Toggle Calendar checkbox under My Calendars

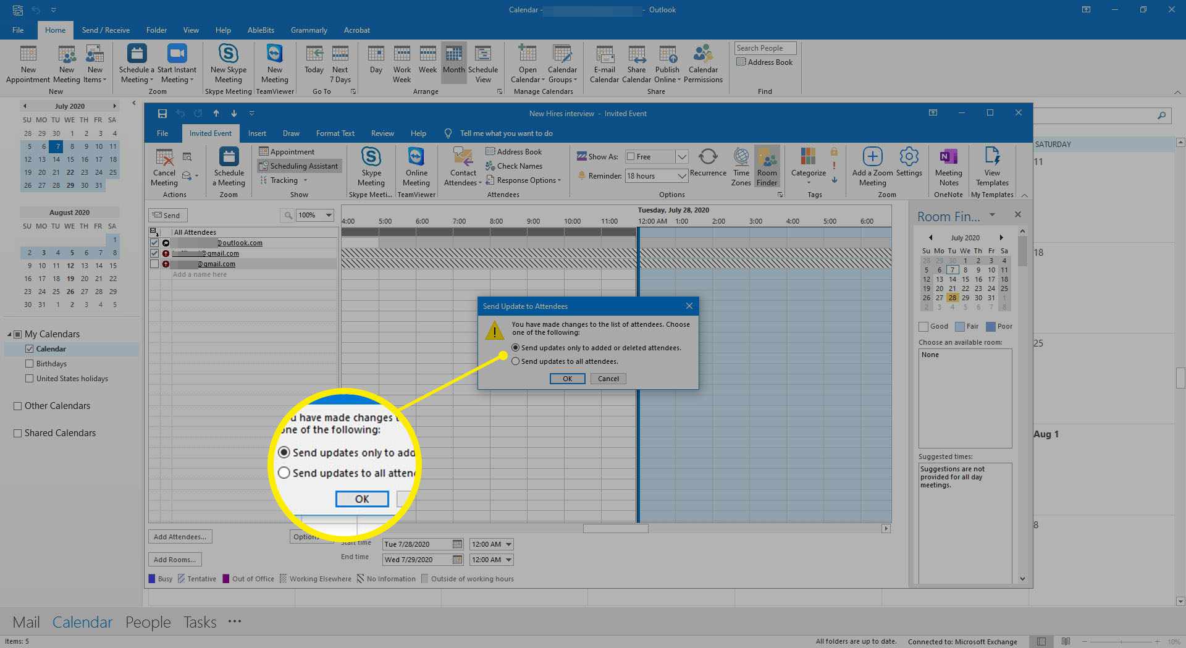pos(30,349)
